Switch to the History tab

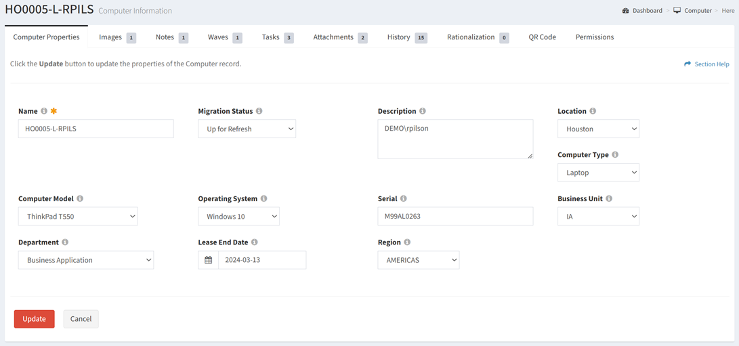pyautogui.click(x=399, y=37)
